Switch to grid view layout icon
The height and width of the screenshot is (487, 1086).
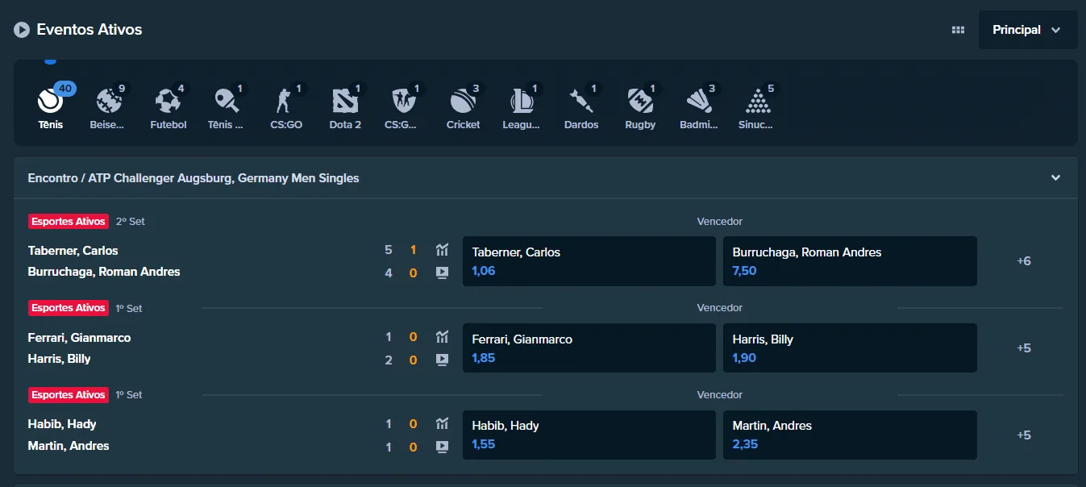pyautogui.click(x=958, y=30)
